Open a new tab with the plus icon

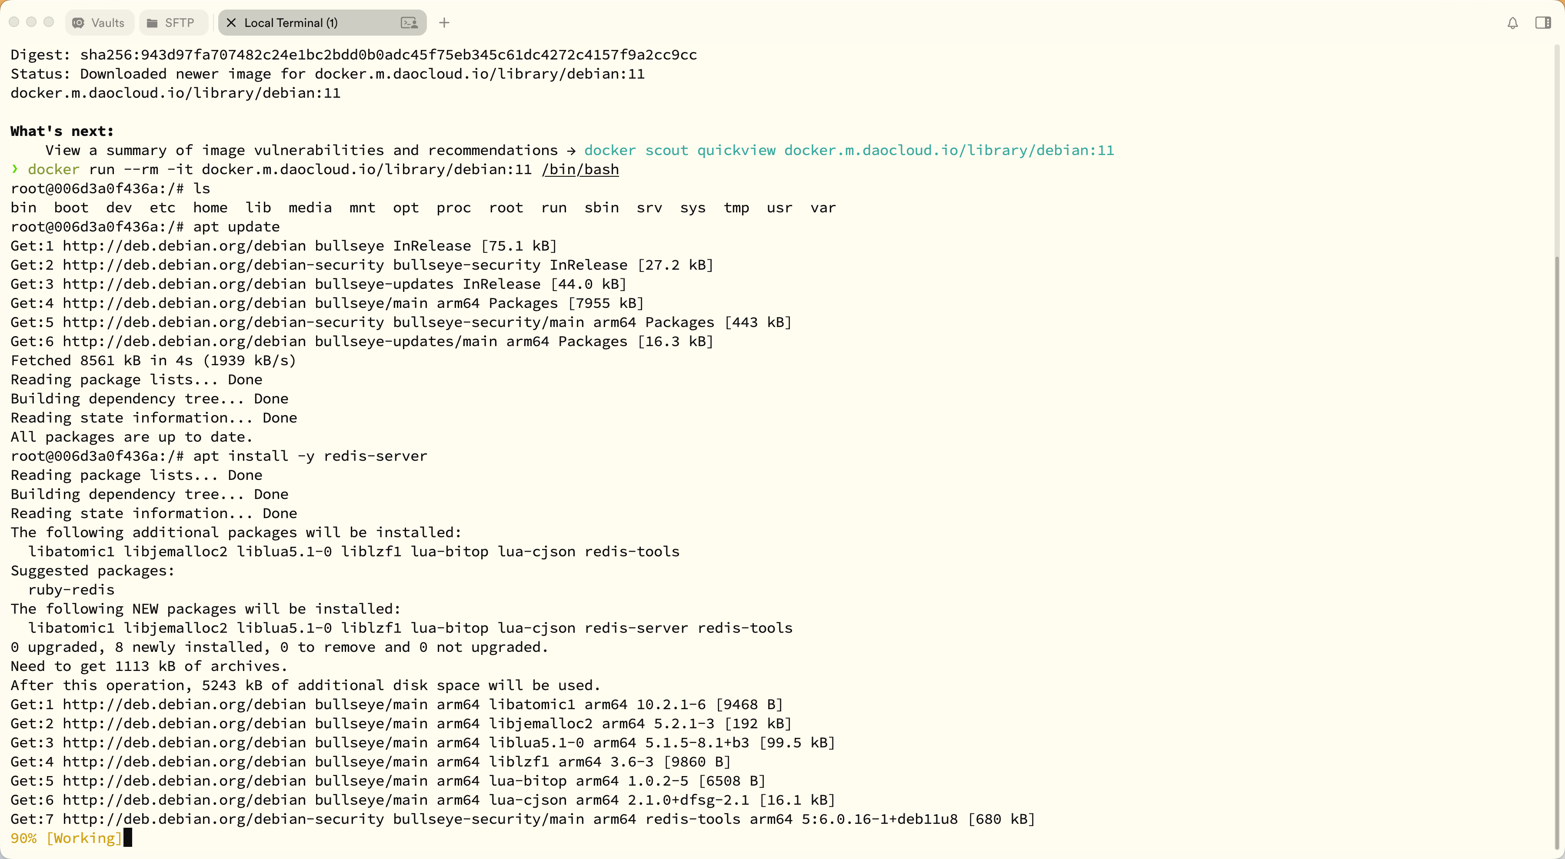(x=444, y=23)
